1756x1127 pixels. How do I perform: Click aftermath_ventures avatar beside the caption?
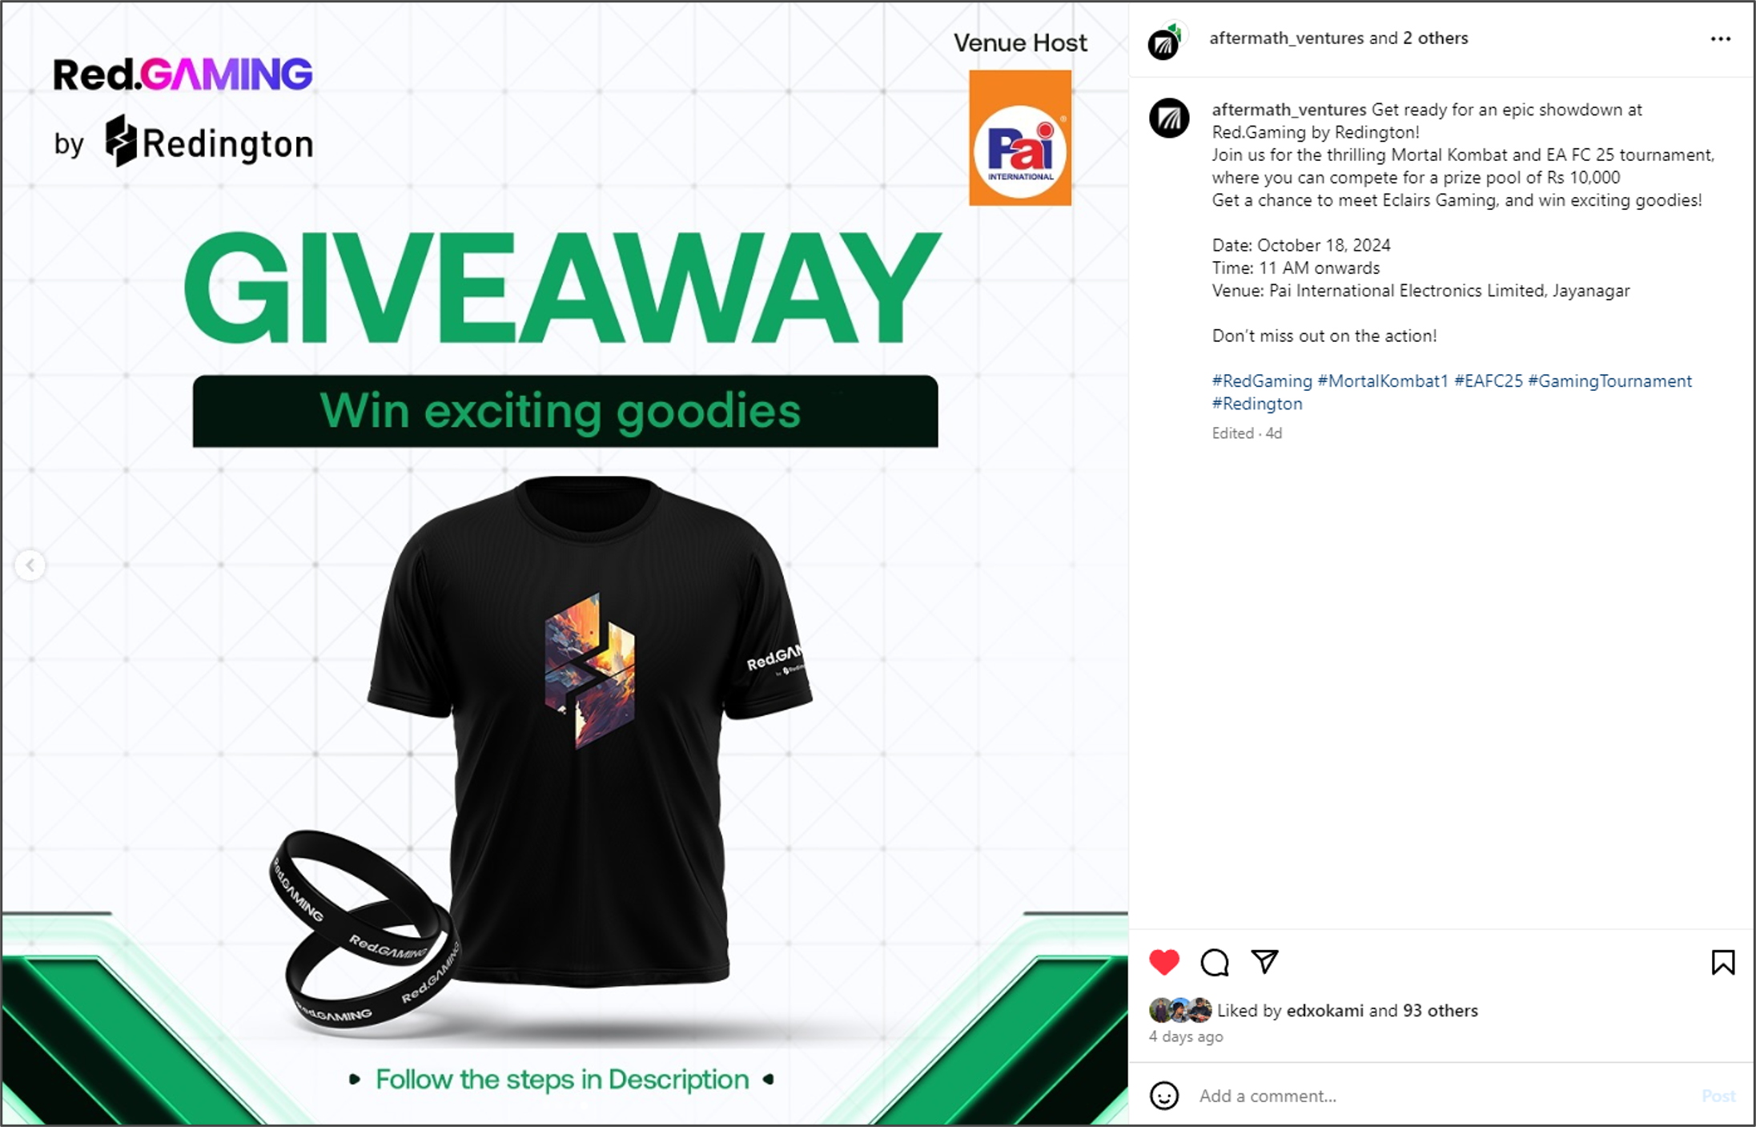[1169, 119]
